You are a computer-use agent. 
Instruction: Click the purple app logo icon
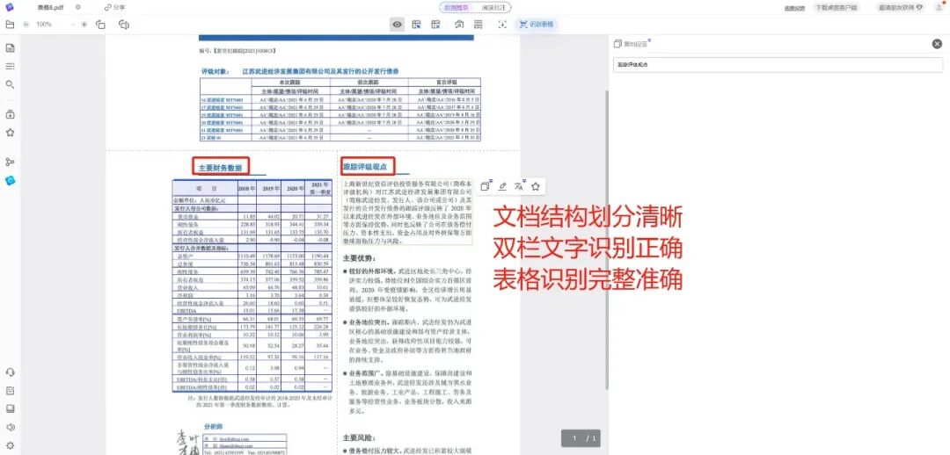pyautogui.click(x=9, y=7)
